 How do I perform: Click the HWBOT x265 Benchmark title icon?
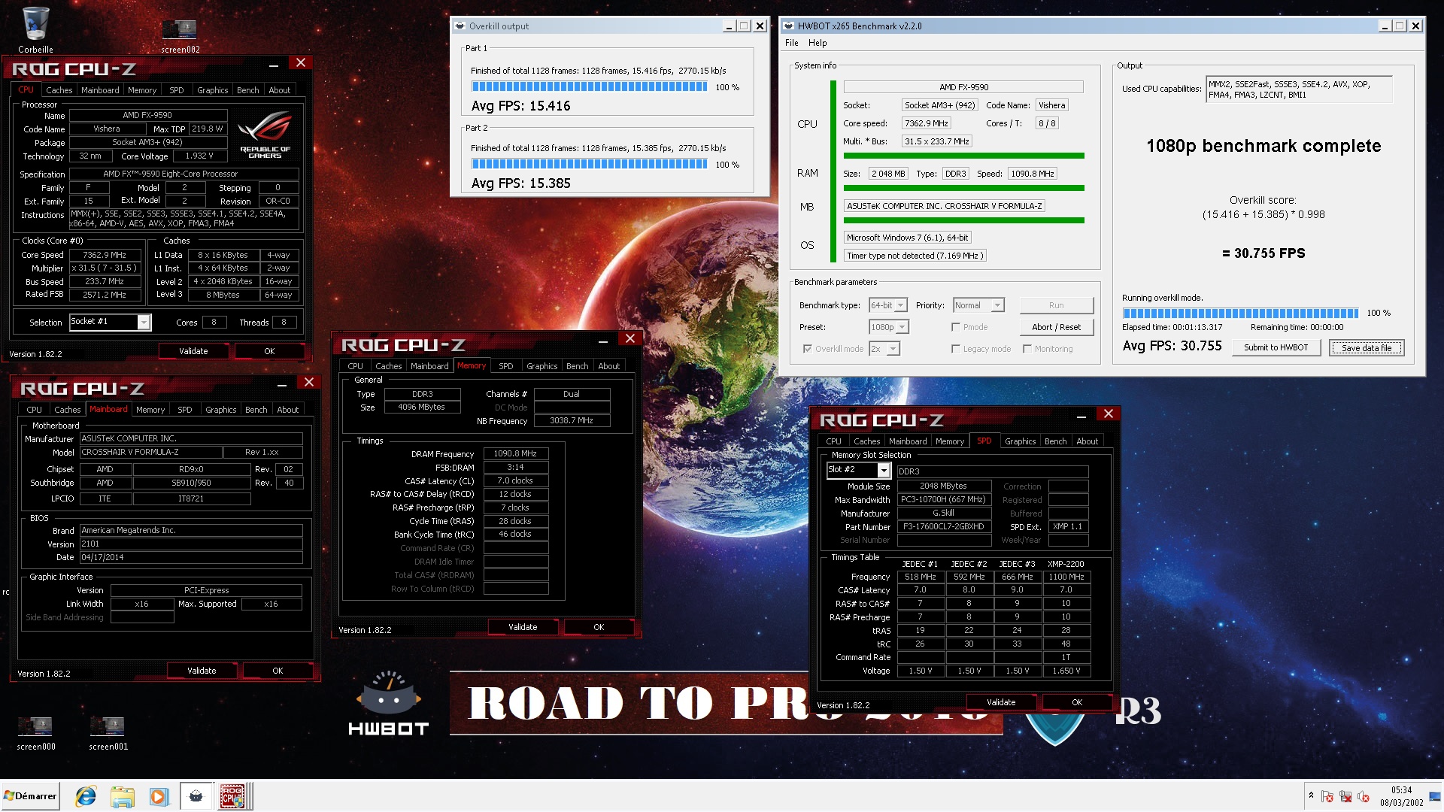(x=788, y=26)
